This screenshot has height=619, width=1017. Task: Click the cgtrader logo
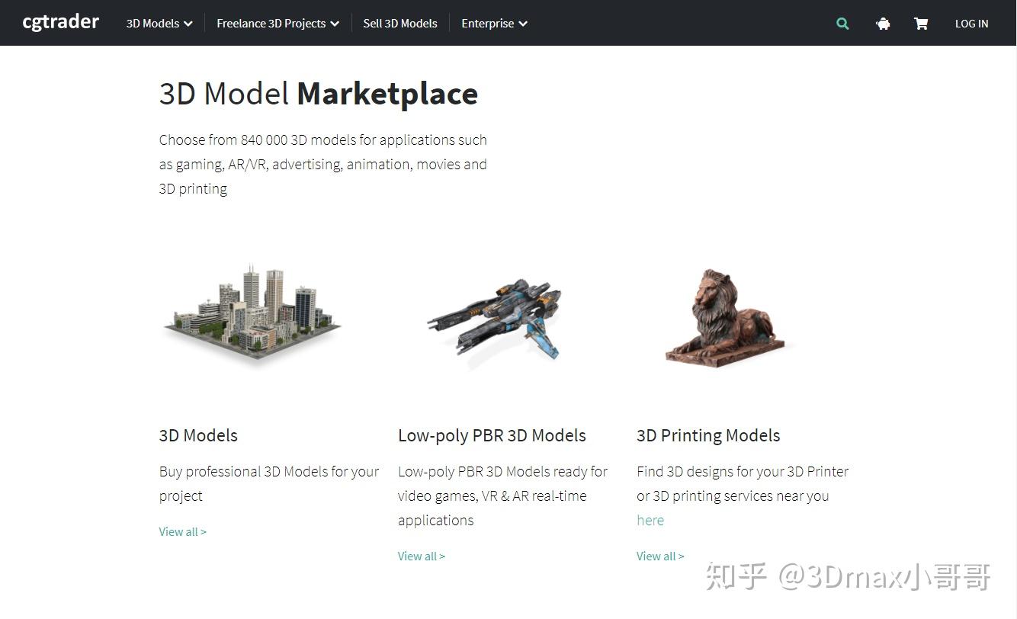(x=60, y=22)
